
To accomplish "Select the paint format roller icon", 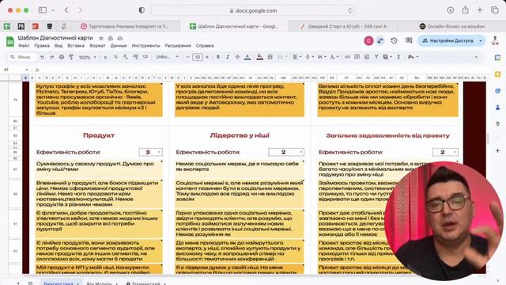I will point(71,57).
